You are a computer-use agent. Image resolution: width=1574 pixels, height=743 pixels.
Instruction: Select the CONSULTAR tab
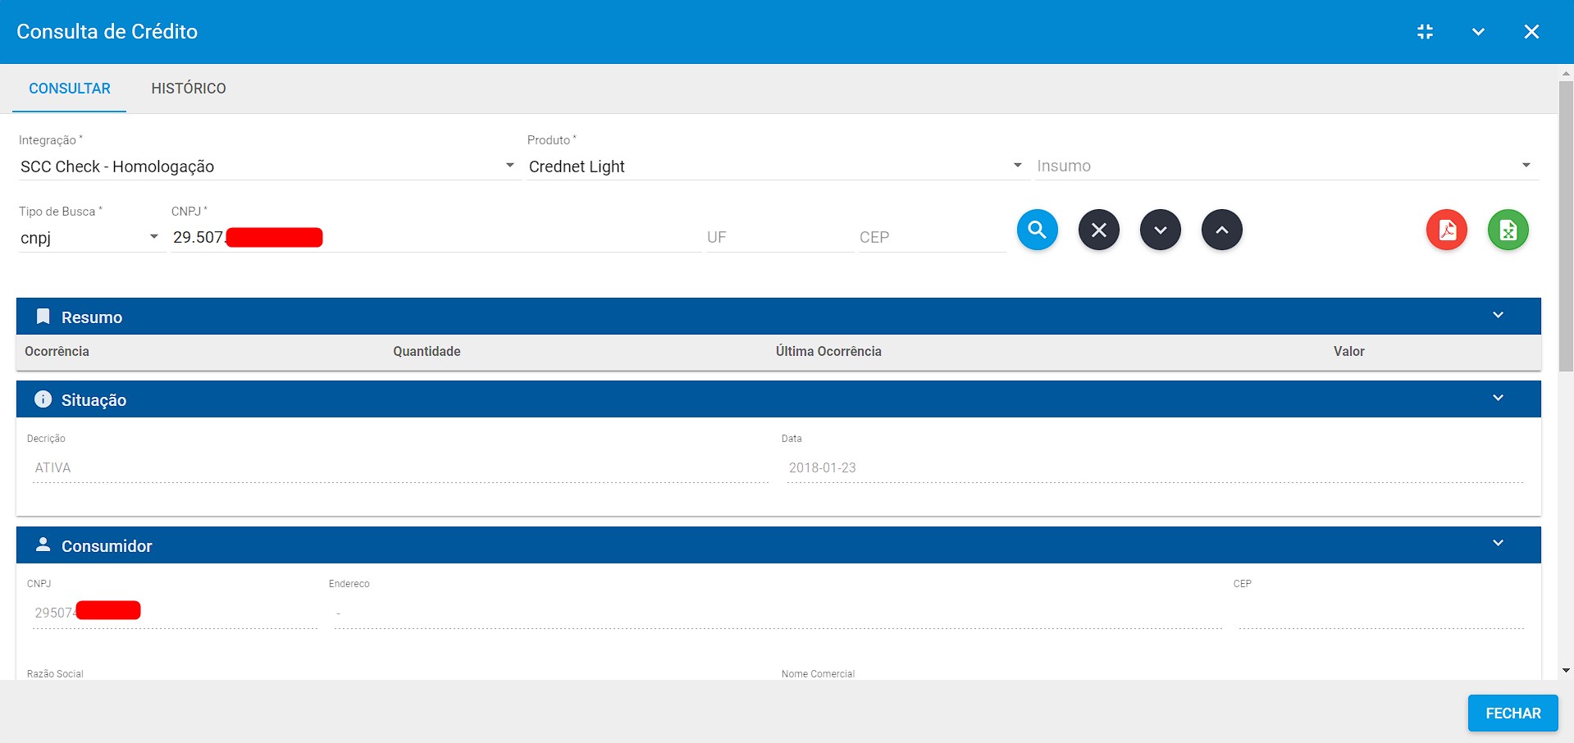69,88
